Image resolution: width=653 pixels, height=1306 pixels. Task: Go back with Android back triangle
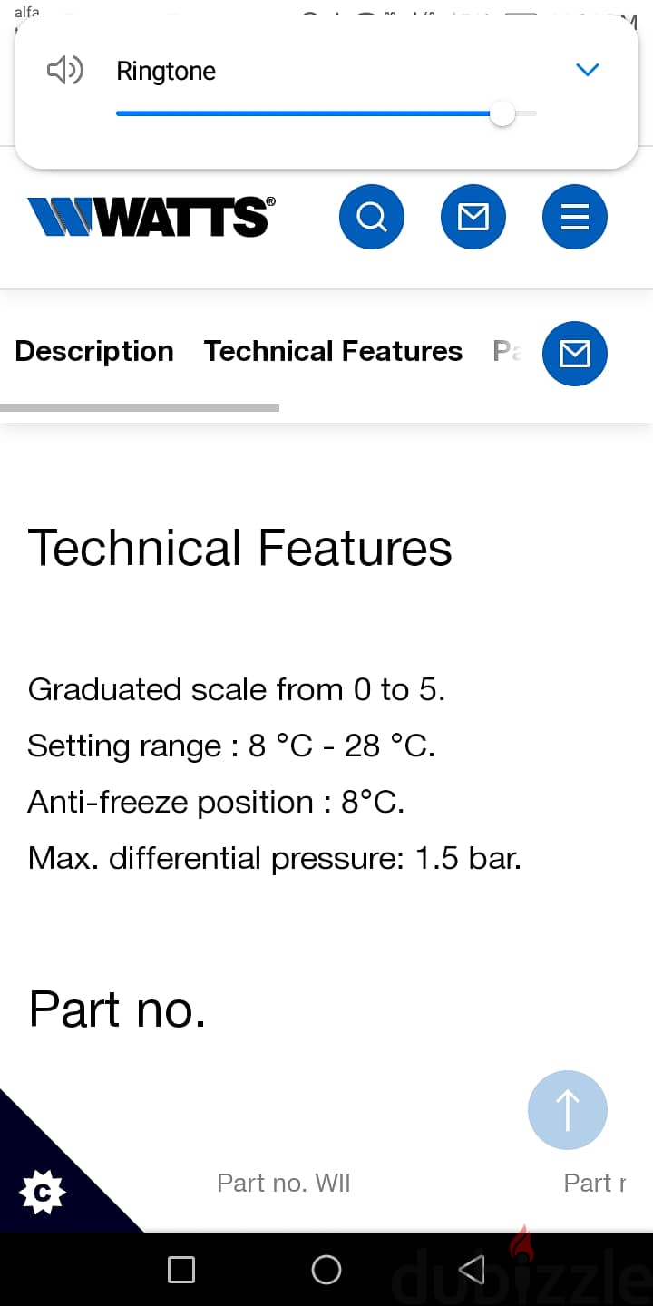click(x=472, y=1270)
